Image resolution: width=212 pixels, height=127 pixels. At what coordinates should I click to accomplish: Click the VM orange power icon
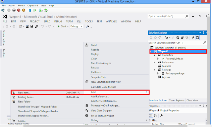(x=24, y=10)
